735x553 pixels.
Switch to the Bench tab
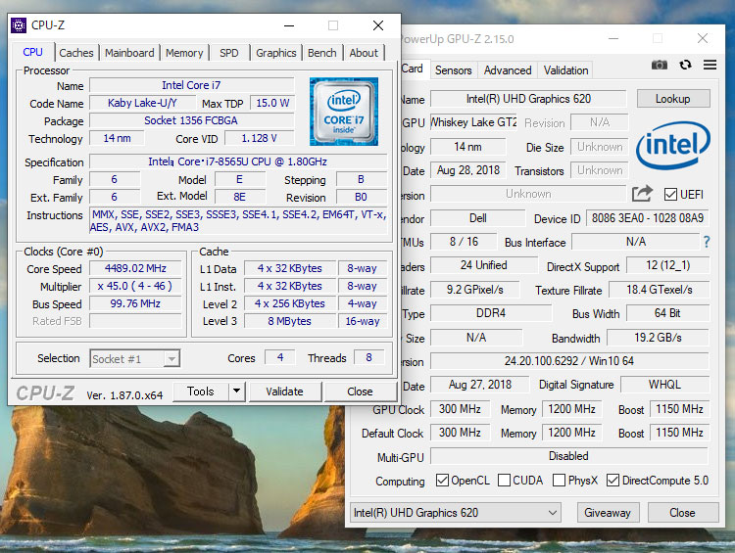pos(322,53)
